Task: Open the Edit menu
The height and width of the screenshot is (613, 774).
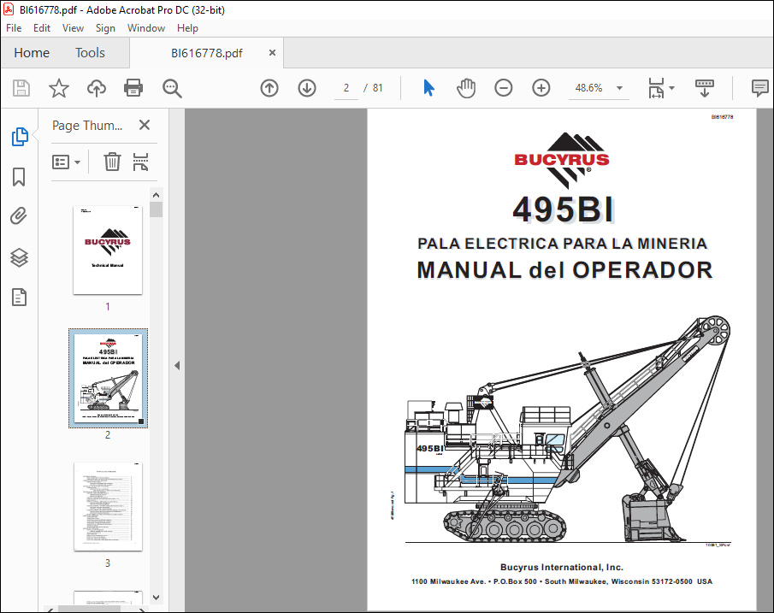Action: point(41,28)
